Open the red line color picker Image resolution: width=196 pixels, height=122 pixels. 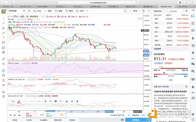19,101
